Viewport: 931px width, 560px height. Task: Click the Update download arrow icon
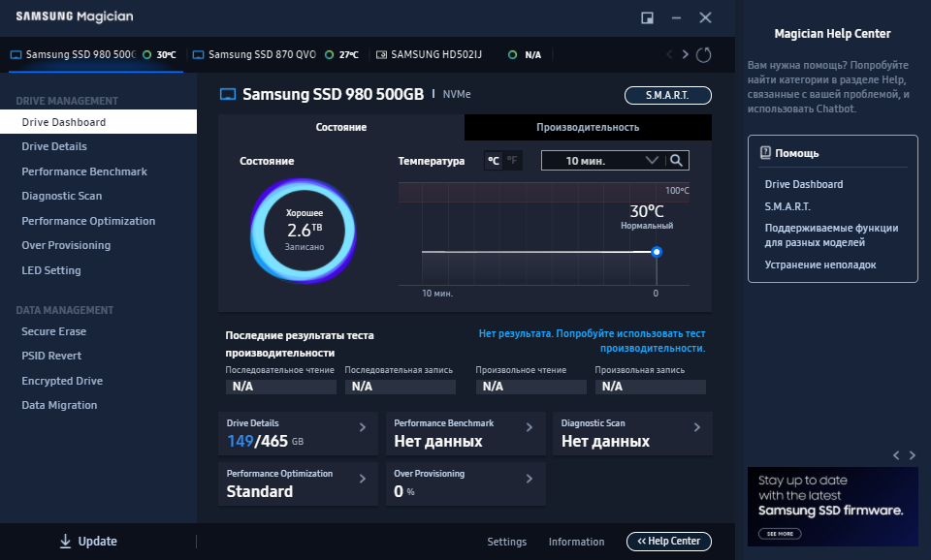coord(65,541)
